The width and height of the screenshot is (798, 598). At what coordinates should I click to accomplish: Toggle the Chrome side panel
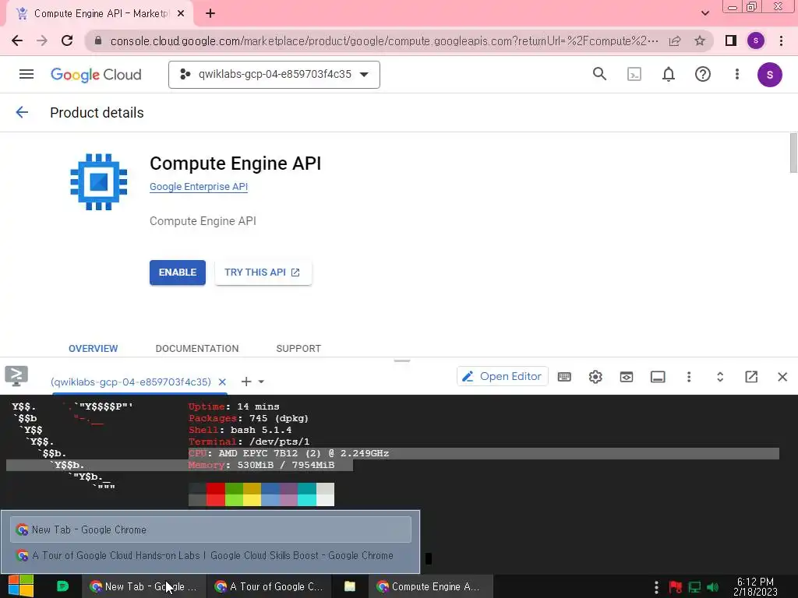[731, 40]
